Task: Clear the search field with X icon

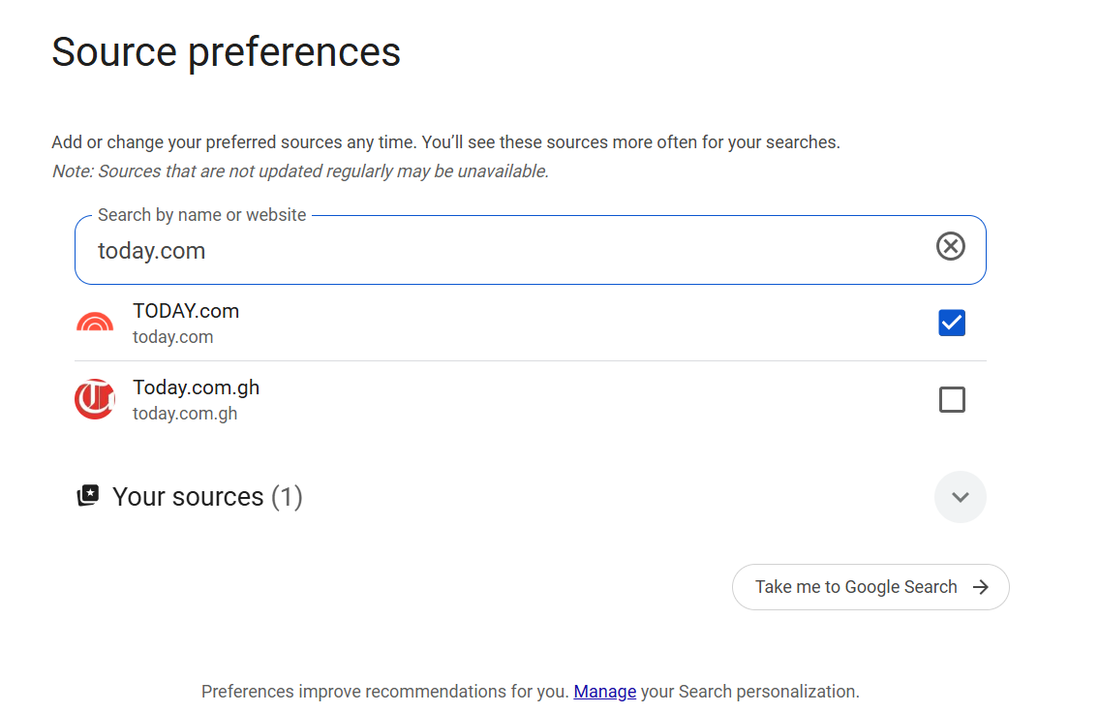Action: (951, 247)
